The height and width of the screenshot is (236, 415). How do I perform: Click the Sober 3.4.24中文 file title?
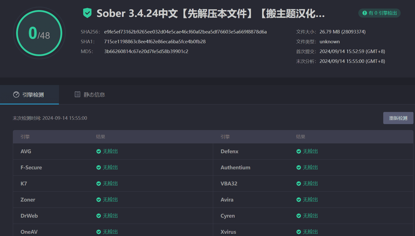point(211,13)
